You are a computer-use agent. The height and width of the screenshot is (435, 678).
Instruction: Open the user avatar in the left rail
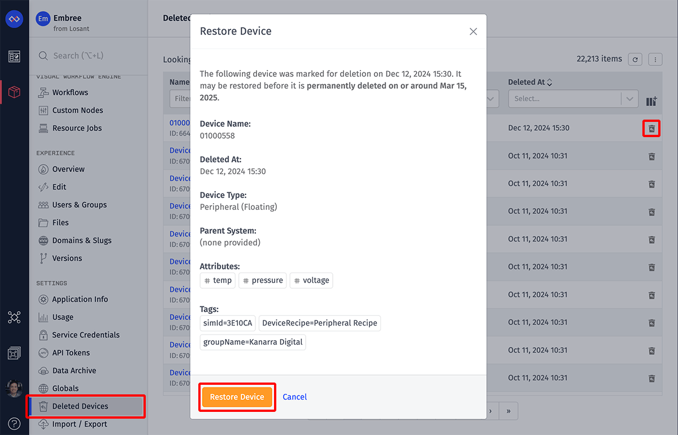[x=14, y=388]
